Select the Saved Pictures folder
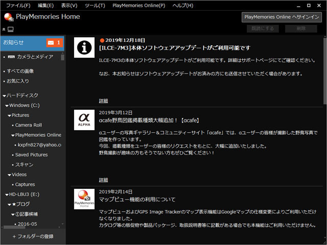The image size is (327, 245). (x=31, y=155)
